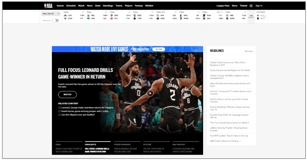Open the Schedule menu item
307x160 pixels.
[71, 6]
